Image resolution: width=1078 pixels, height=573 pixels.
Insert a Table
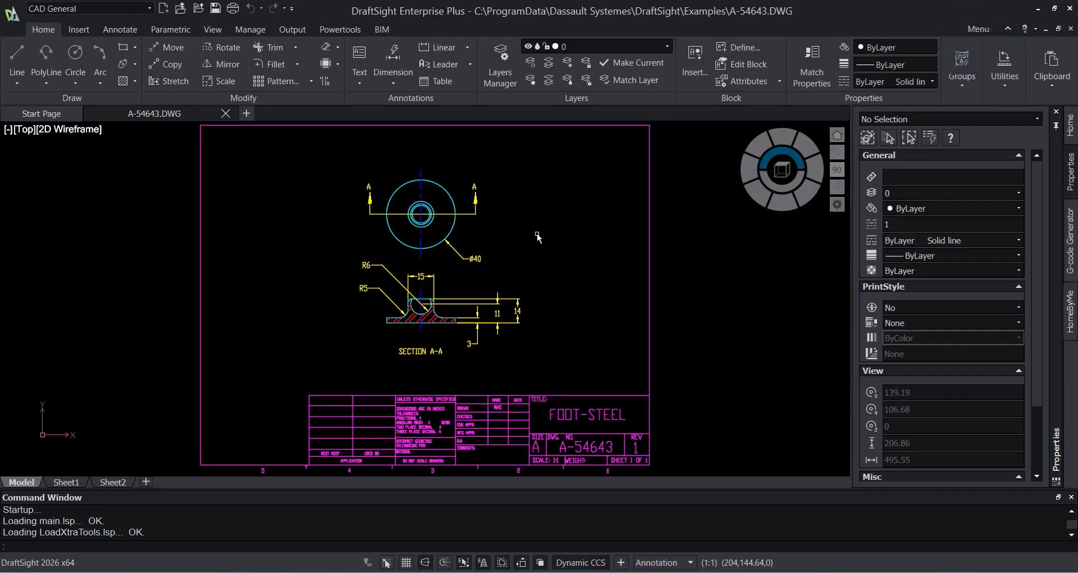(x=436, y=81)
